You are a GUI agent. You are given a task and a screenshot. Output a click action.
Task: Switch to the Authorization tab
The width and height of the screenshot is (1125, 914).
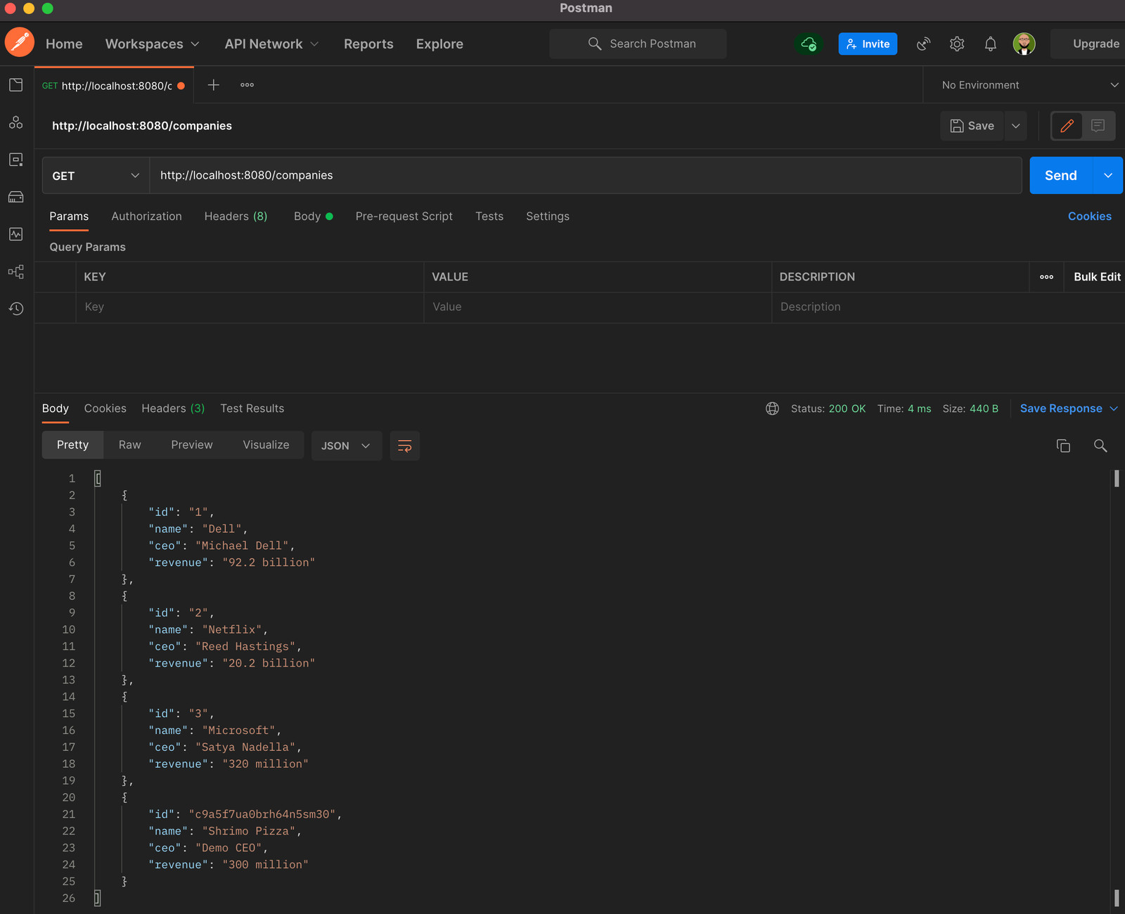(x=146, y=217)
